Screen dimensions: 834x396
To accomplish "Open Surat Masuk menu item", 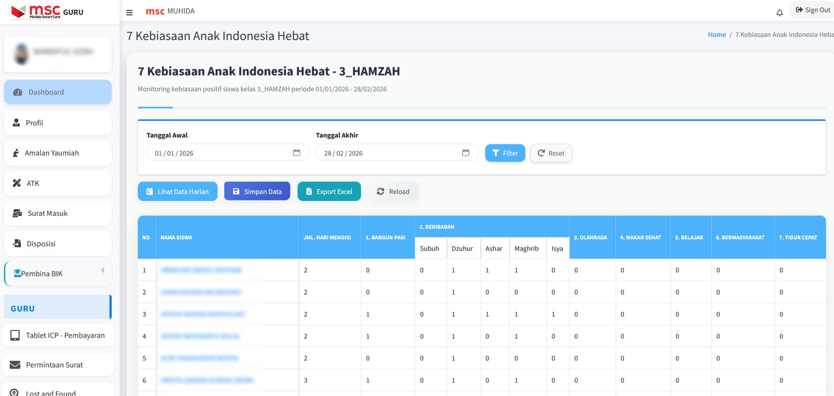I will click(58, 213).
